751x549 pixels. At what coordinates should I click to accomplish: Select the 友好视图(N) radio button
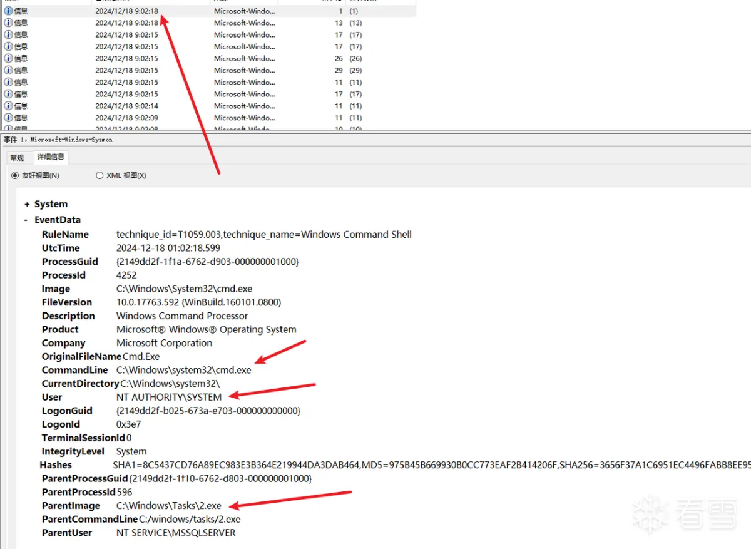[x=16, y=176]
